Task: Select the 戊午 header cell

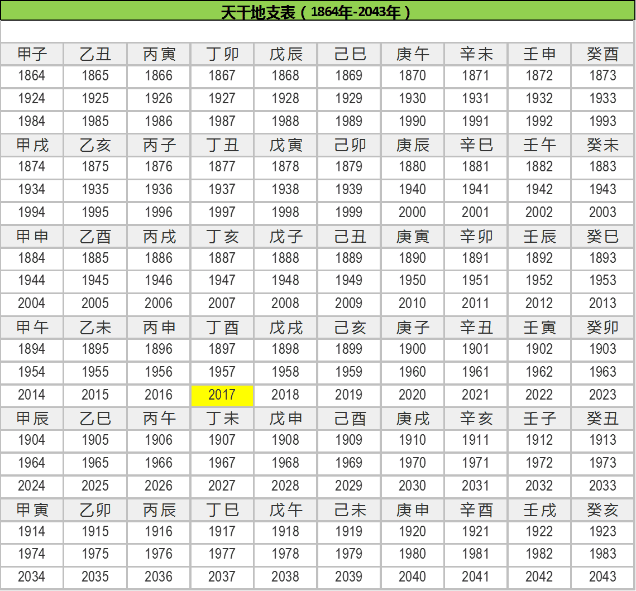Action: (285, 510)
